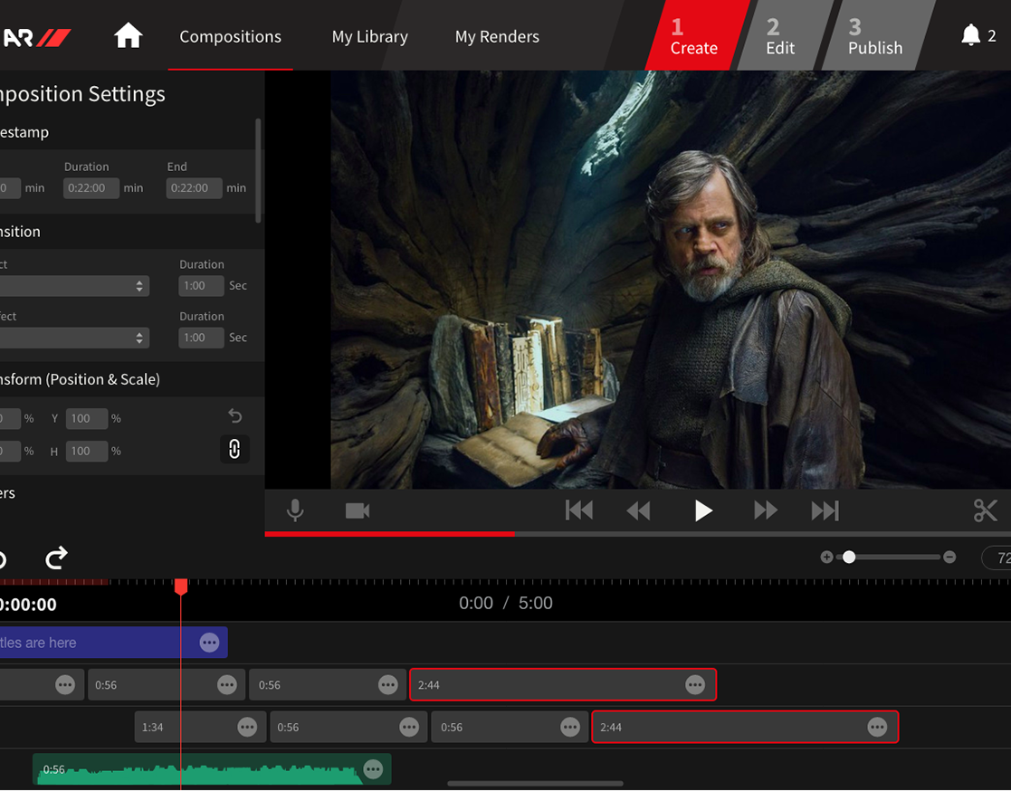1011x791 pixels.
Task: Open options on the upper track's cut-off leftmost clip
Action: click(x=65, y=684)
